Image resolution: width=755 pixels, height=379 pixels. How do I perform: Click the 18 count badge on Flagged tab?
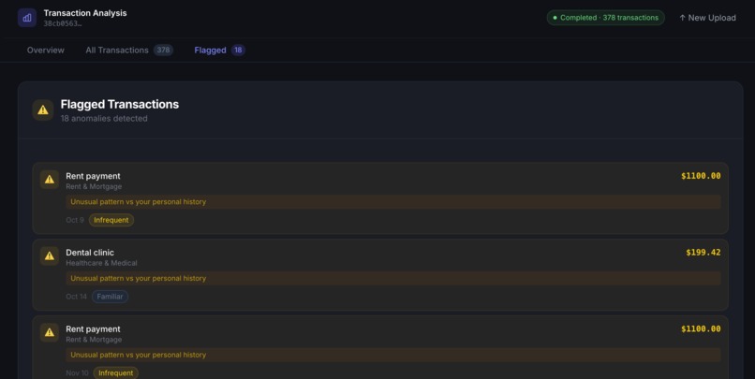tap(238, 50)
